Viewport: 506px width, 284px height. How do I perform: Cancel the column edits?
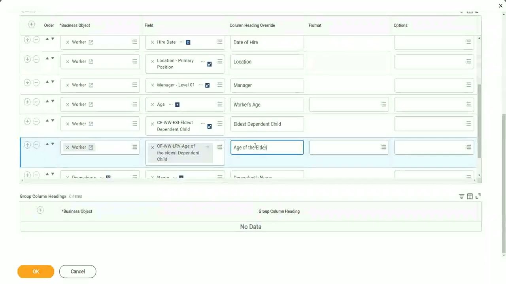[77, 271]
